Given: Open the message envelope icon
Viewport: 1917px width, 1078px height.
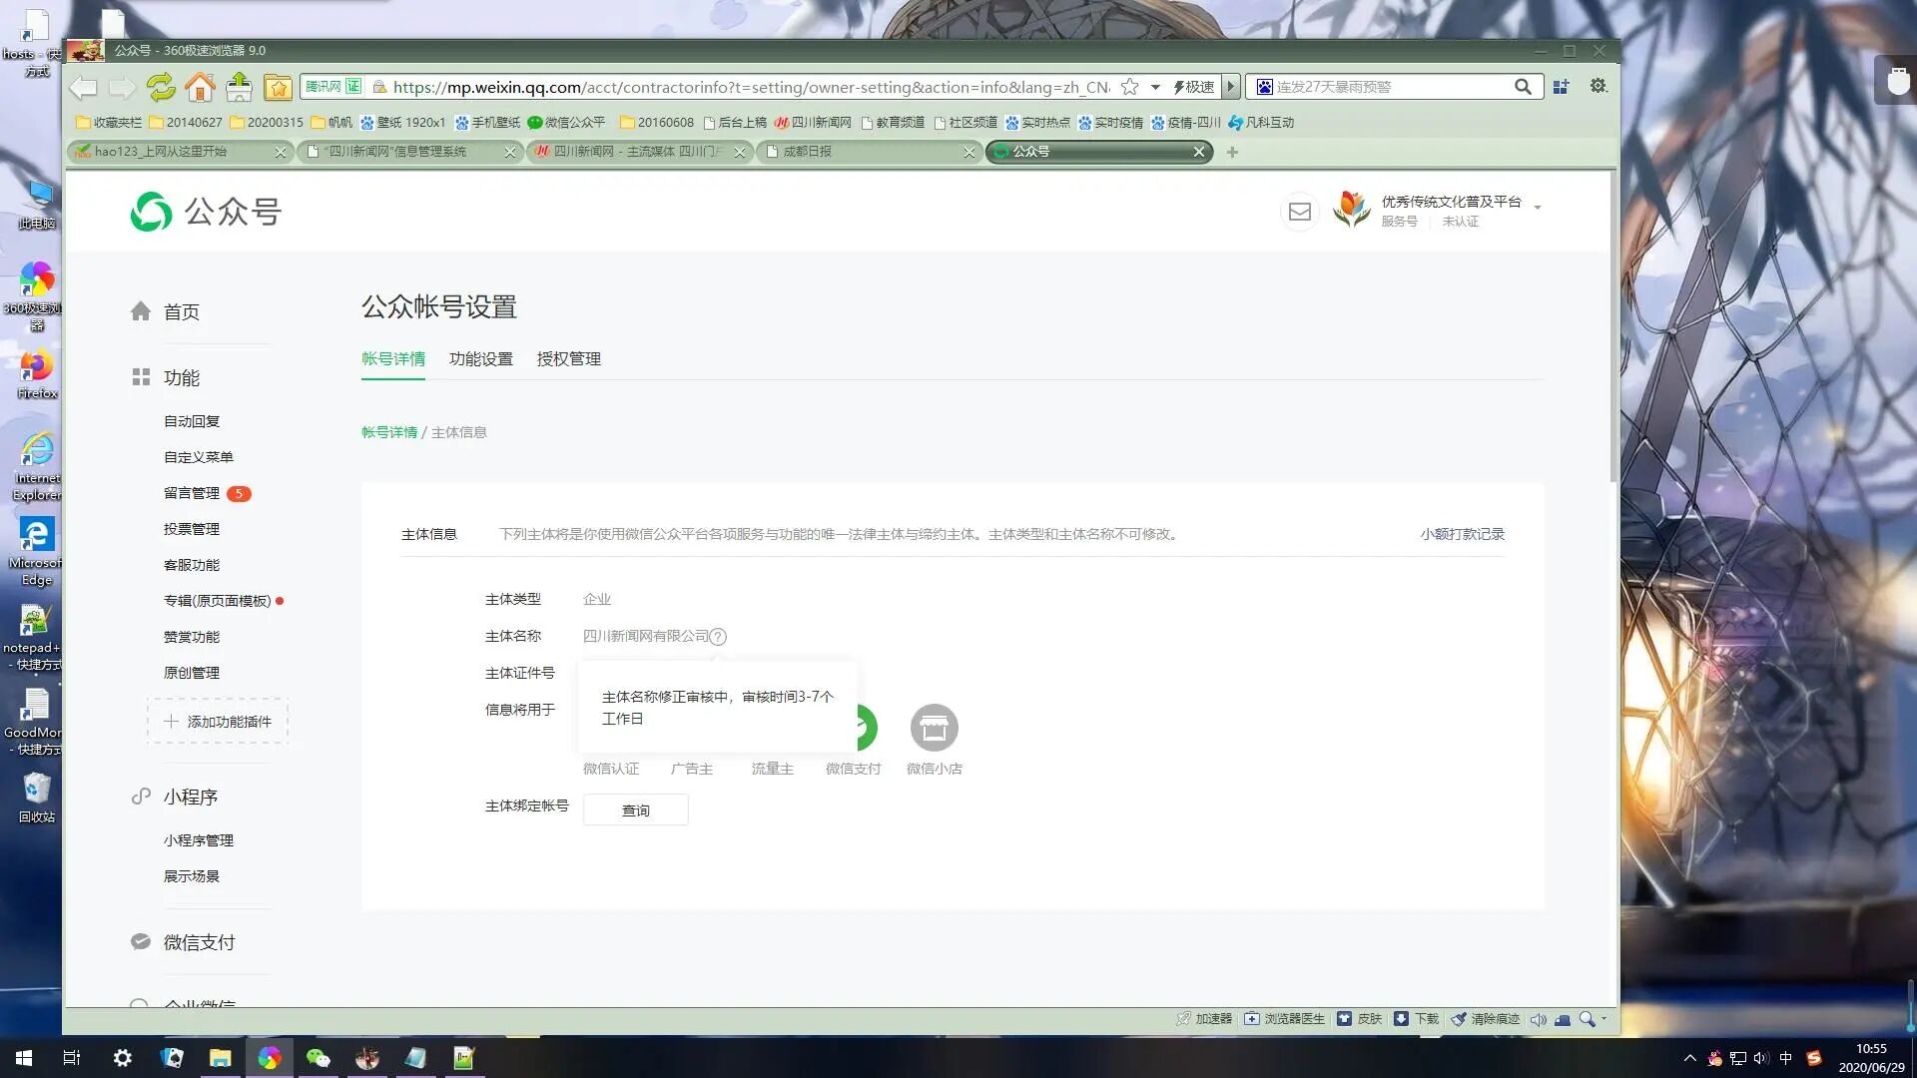Looking at the screenshot, I should (x=1299, y=212).
